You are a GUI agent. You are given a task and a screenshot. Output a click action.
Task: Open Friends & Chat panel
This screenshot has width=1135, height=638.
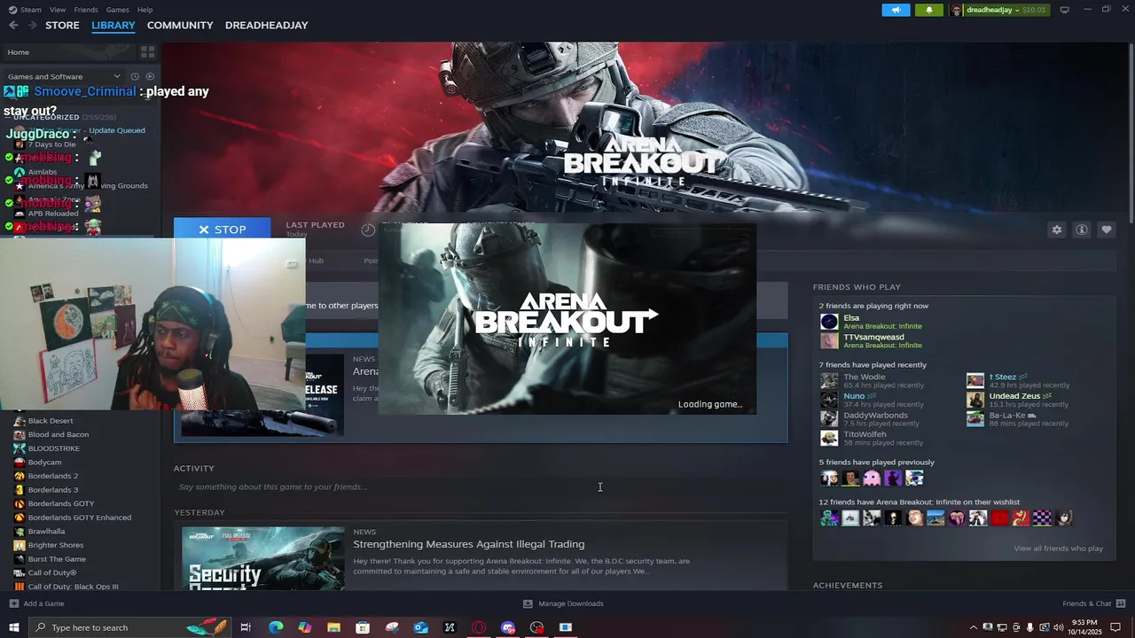point(1092,603)
